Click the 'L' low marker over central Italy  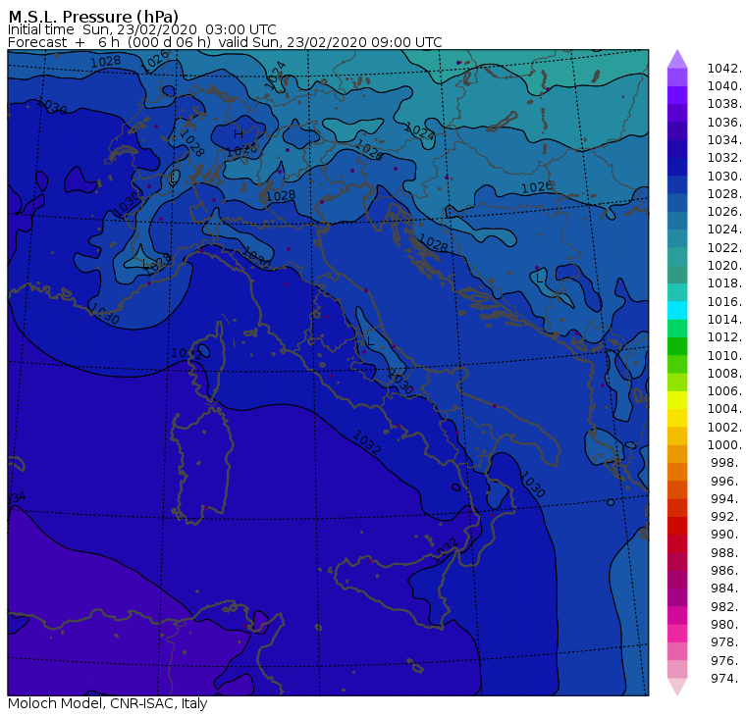point(370,341)
